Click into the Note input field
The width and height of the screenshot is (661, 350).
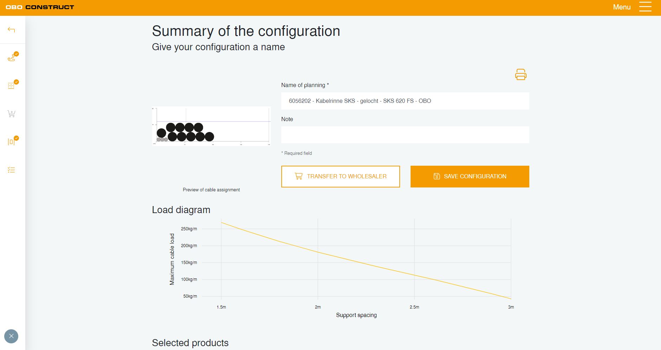[405, 135]
